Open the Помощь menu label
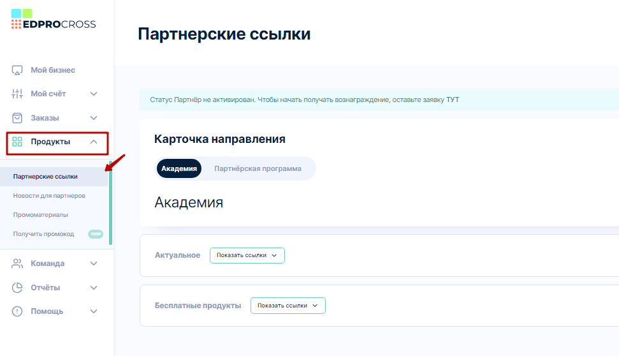Screen dimensions: 619x356 [x=47, y=311]
